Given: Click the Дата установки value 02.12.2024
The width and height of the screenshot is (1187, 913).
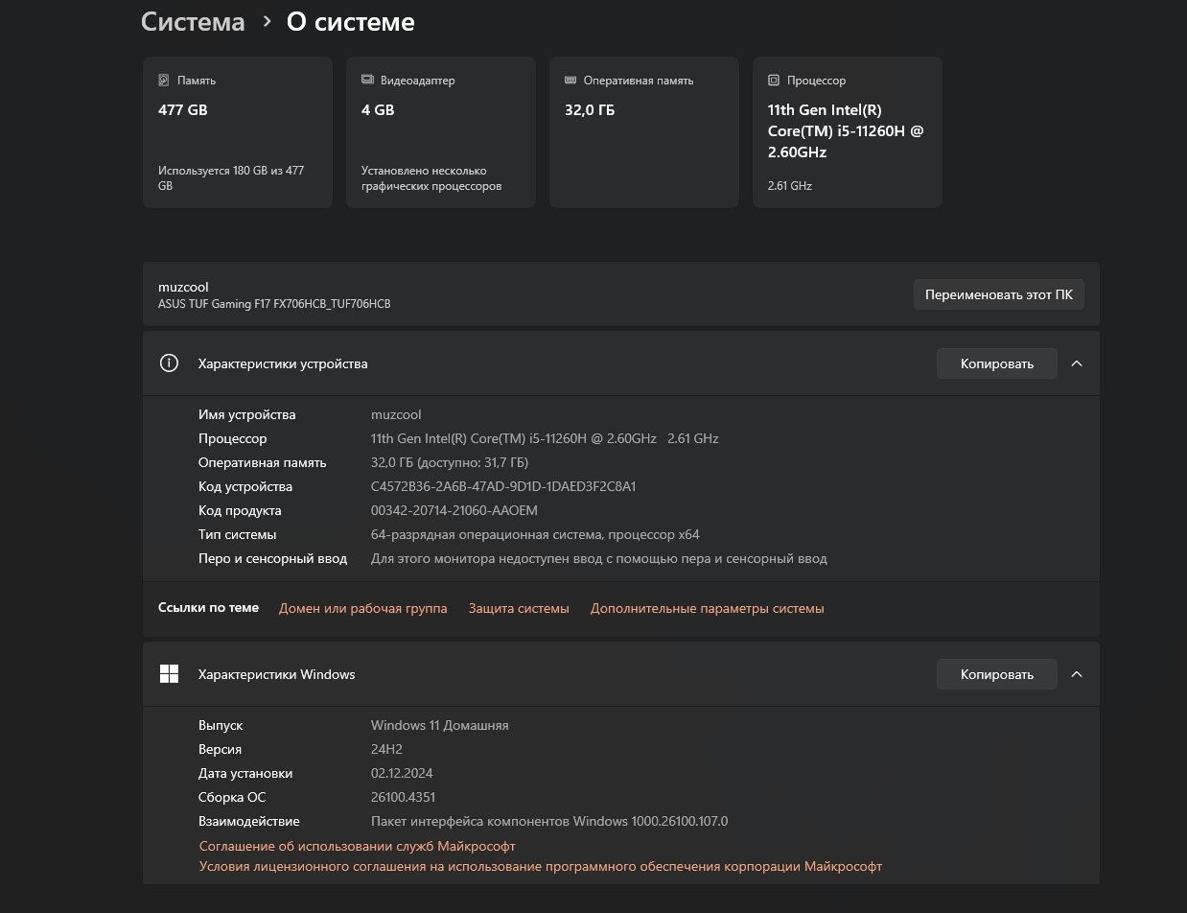Looking at the screenshot, I should 402,773.
